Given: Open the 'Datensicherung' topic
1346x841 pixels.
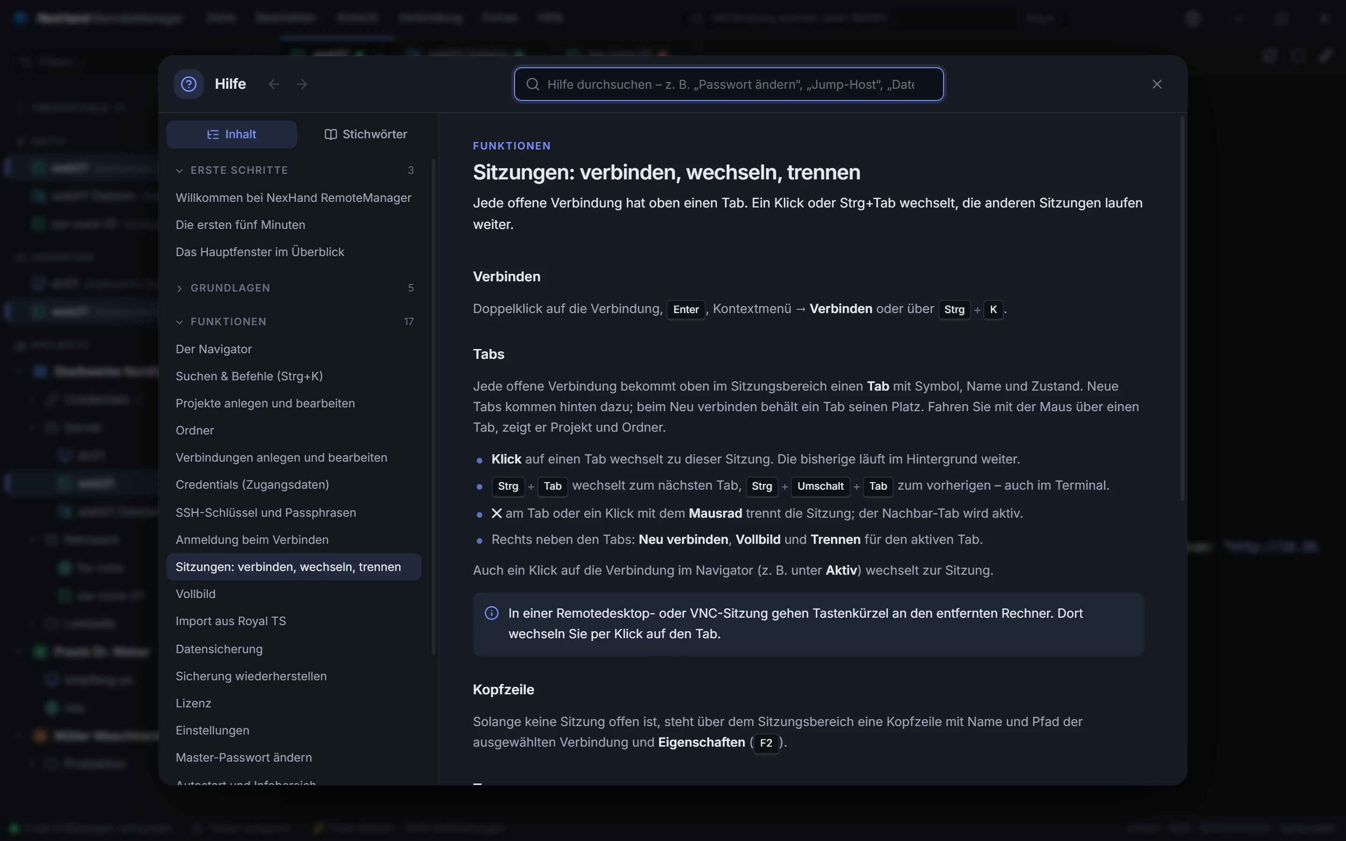Looking at the screenshot, I should (294, 649).
